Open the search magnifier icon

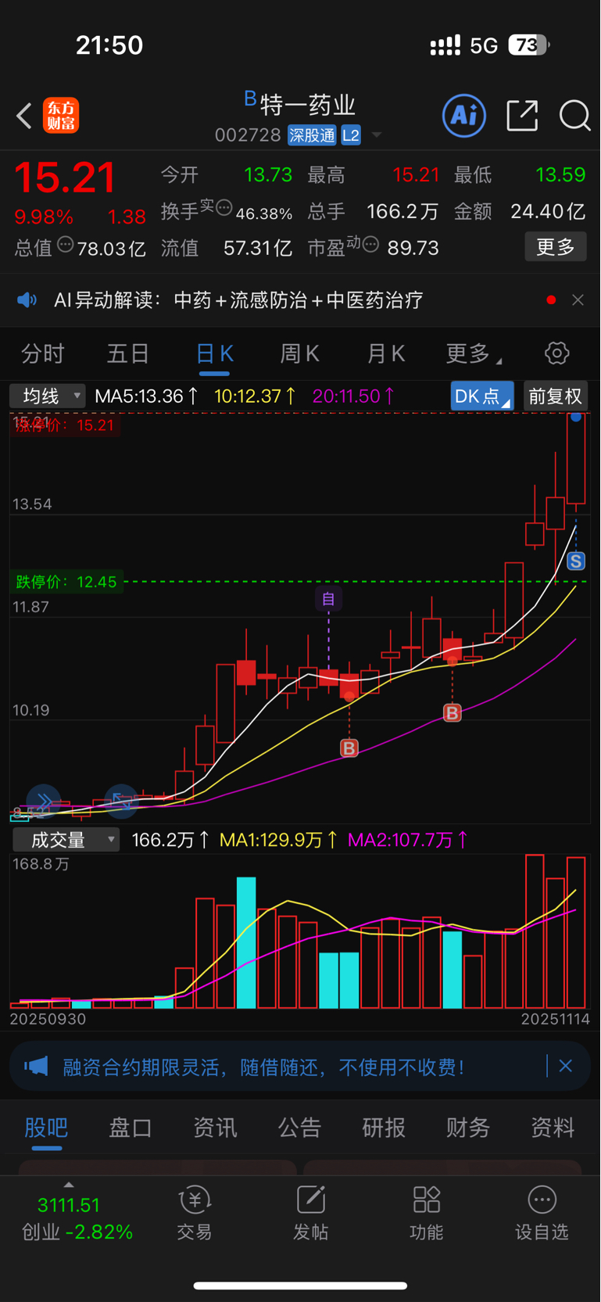pyautogui.click(x=574, y=116)
